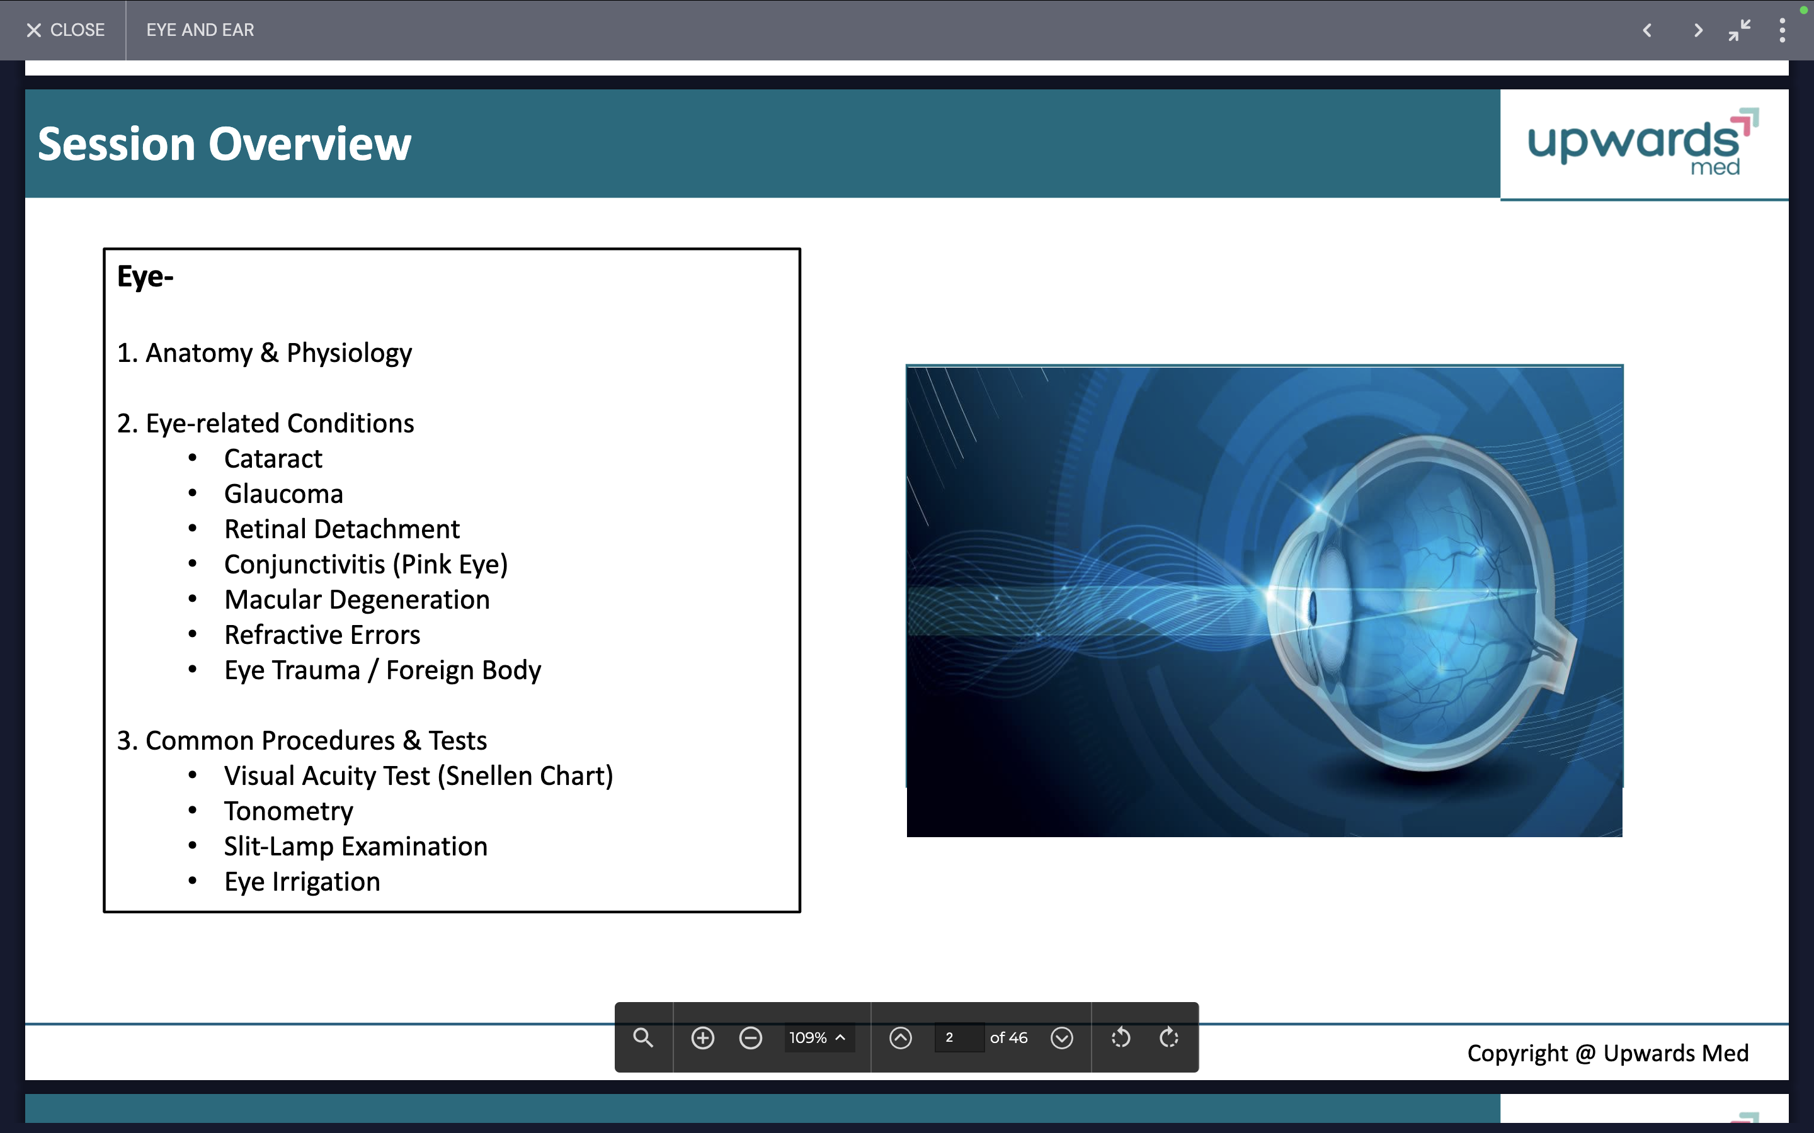Screen dimensions: 1814x1133
Task: Zoom in with the plus circle icon
Action: pos(702,1038)
